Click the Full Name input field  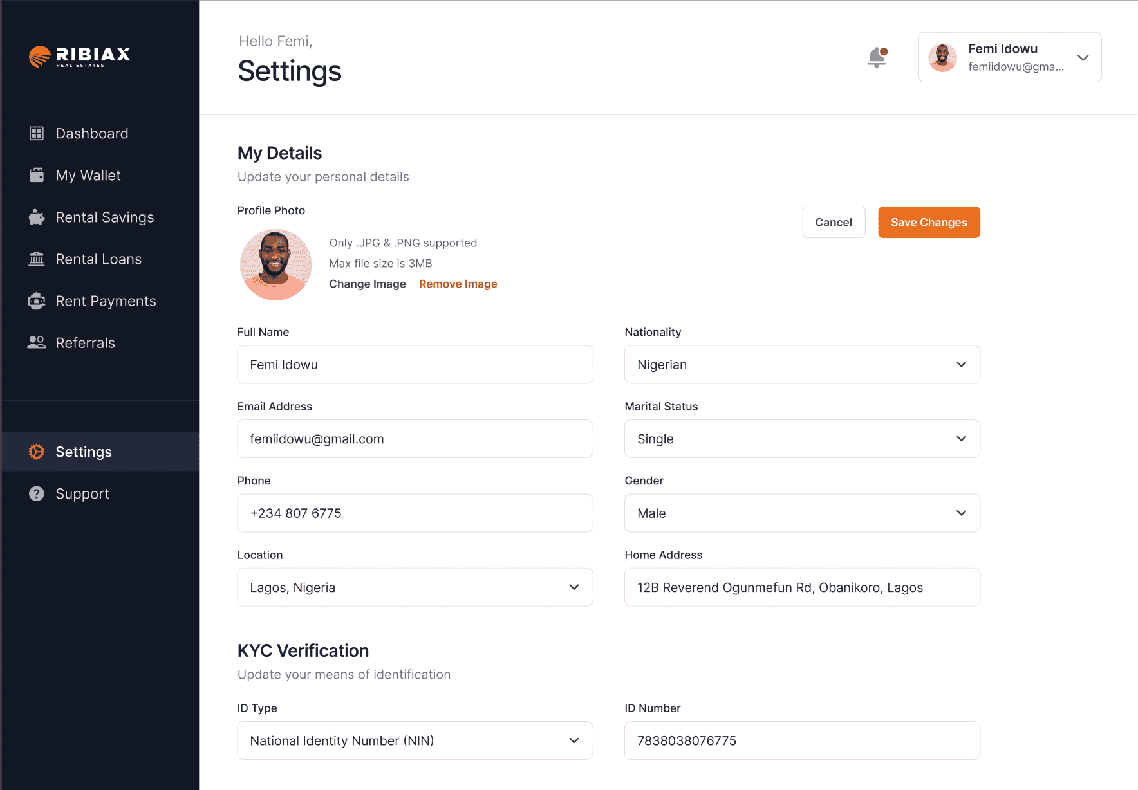415,365
